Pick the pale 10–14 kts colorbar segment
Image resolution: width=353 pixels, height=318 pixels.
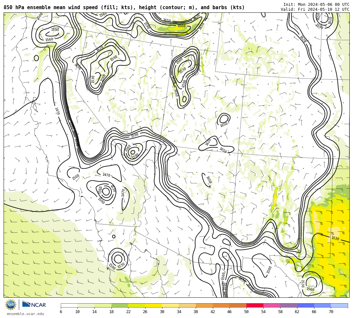pyautogui.click(x=86, y=305)
